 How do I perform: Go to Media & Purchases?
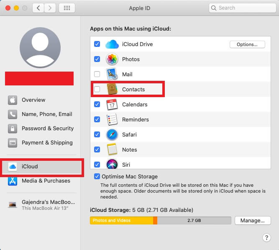coord(46,181)
